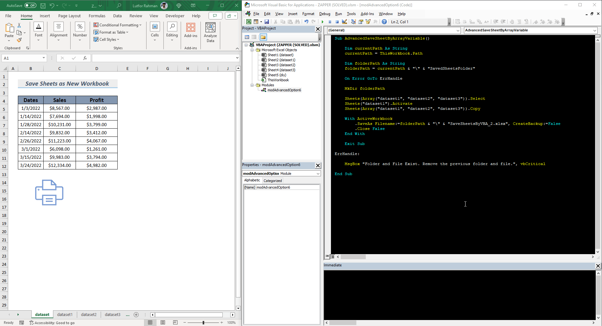Viewport: 602px width, 326px height.
Task: Click the printer image on the worksheet
Action: click(49, 192)
